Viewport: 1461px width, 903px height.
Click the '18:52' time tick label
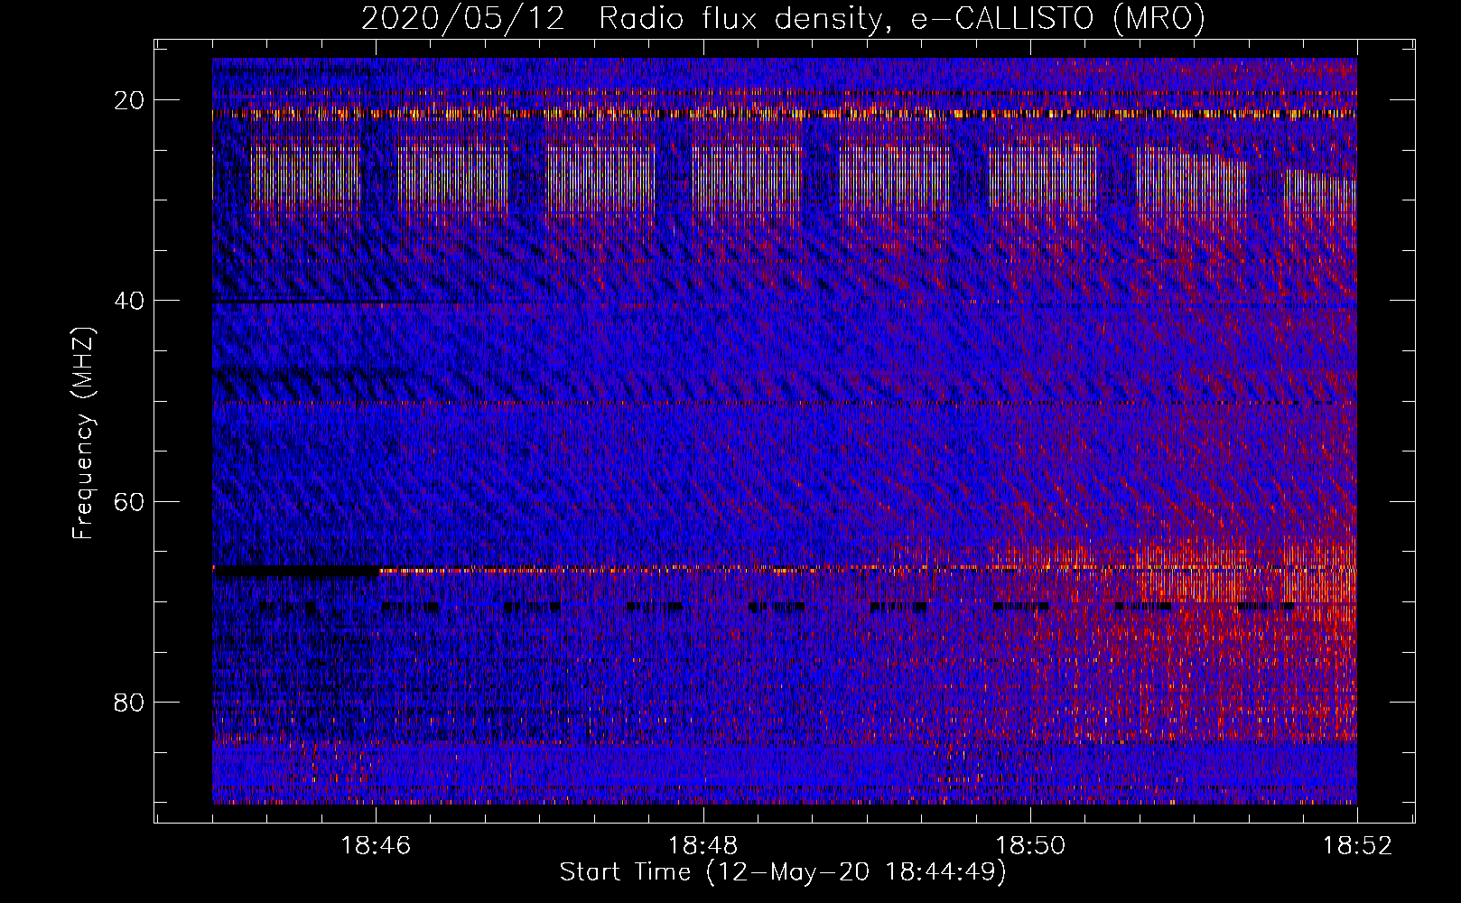click(x=1357, y=846)
